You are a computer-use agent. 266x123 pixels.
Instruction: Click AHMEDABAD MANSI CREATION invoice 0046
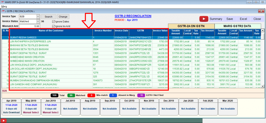tap(131, 57)
